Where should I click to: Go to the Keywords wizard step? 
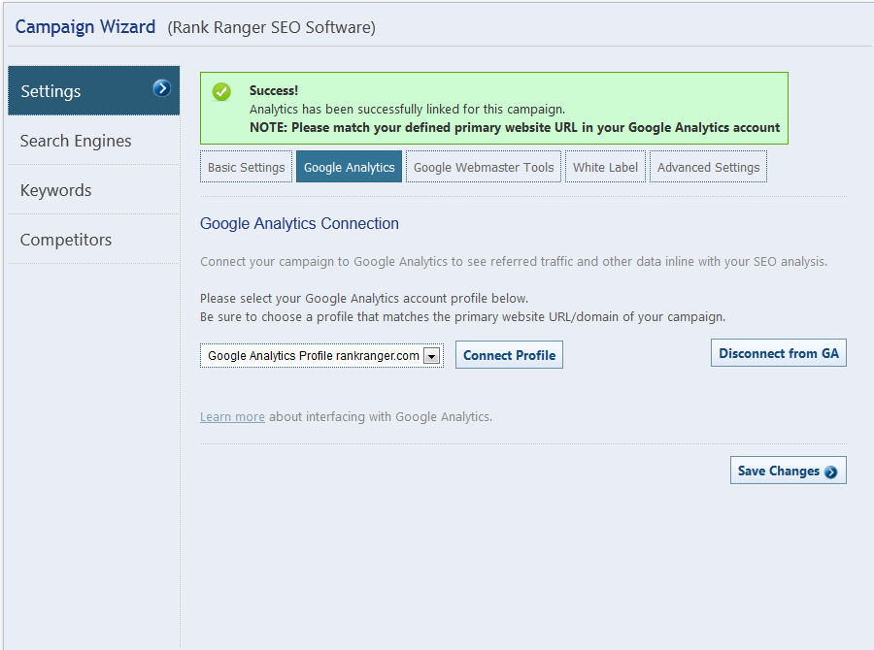[x=56, y=191]
